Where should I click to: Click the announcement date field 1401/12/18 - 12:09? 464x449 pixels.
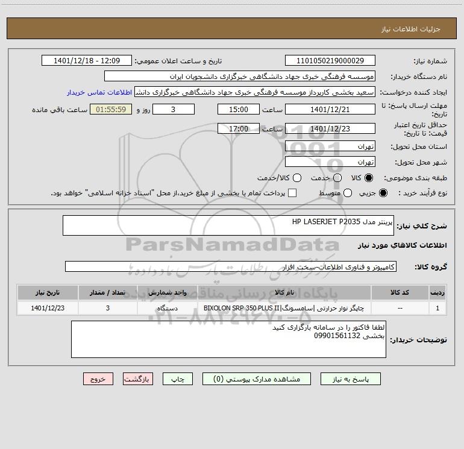click(x=87, y=61)
